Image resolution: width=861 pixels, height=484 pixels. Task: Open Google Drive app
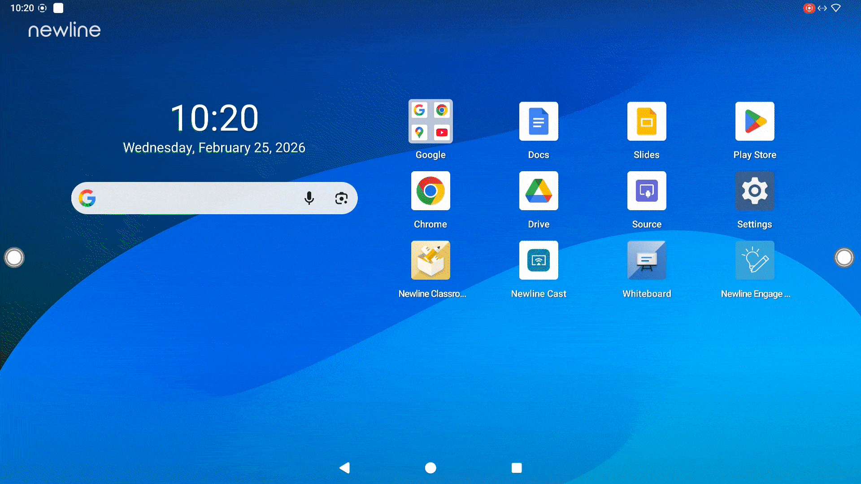(539, 191)
